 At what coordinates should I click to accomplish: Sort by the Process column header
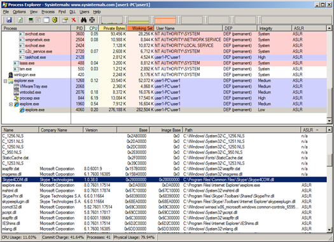pos(36,29)
